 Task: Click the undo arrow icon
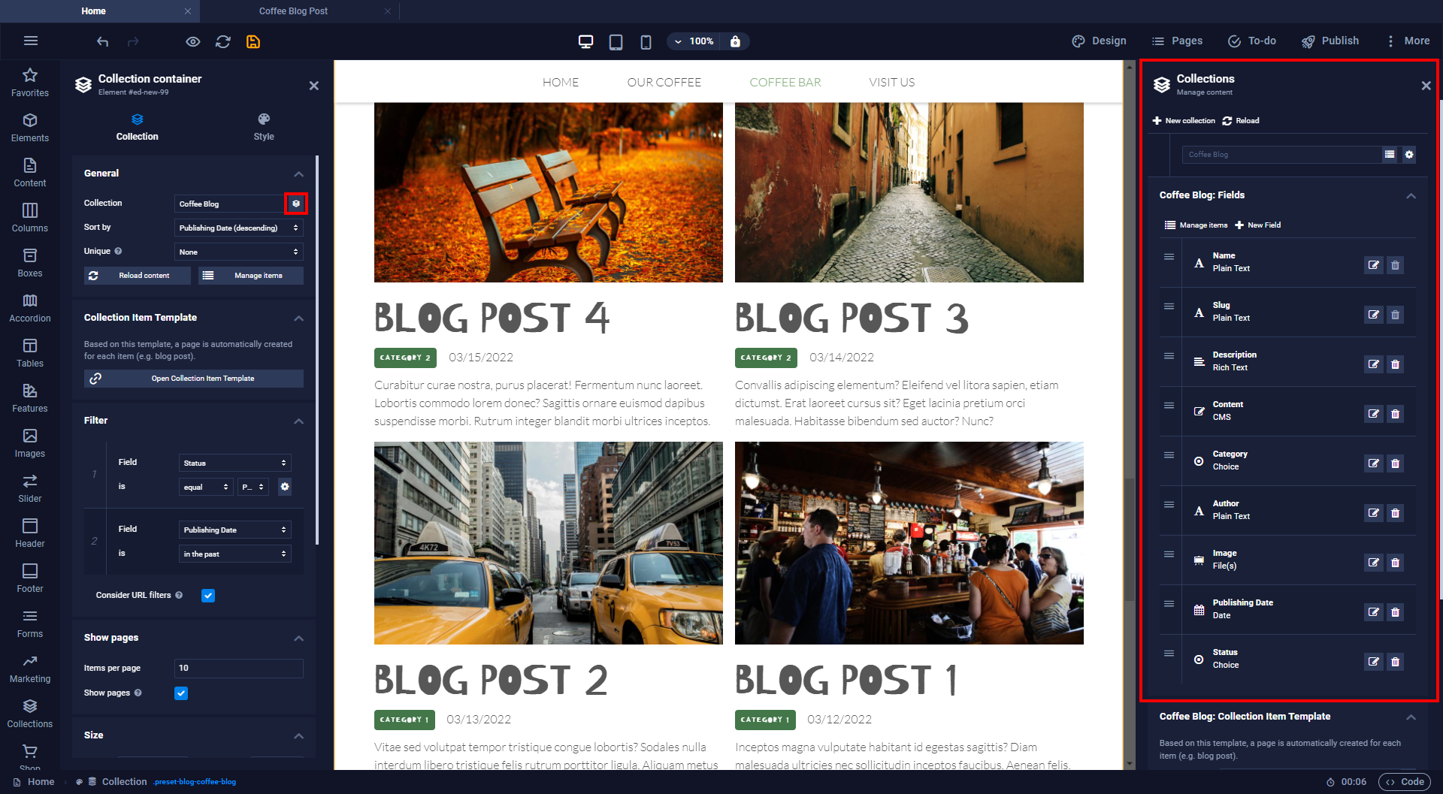point(103,41)
